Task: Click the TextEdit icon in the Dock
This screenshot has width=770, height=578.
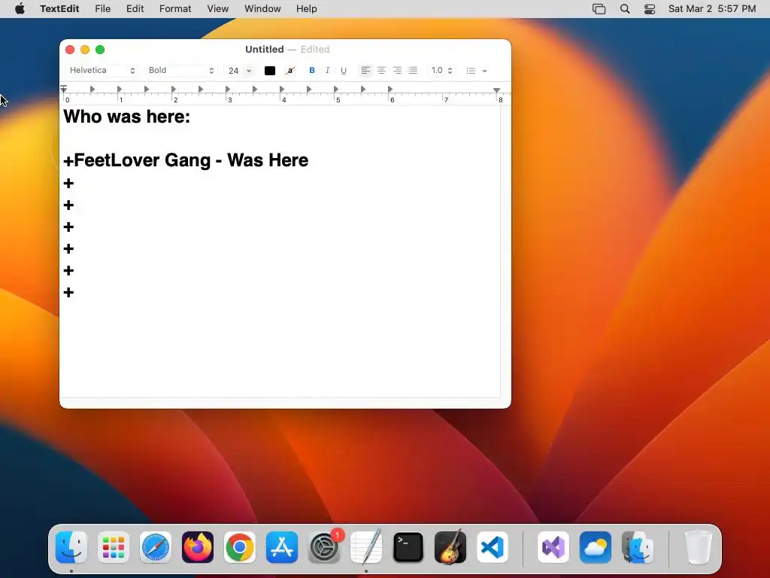Action: point(366,547)
